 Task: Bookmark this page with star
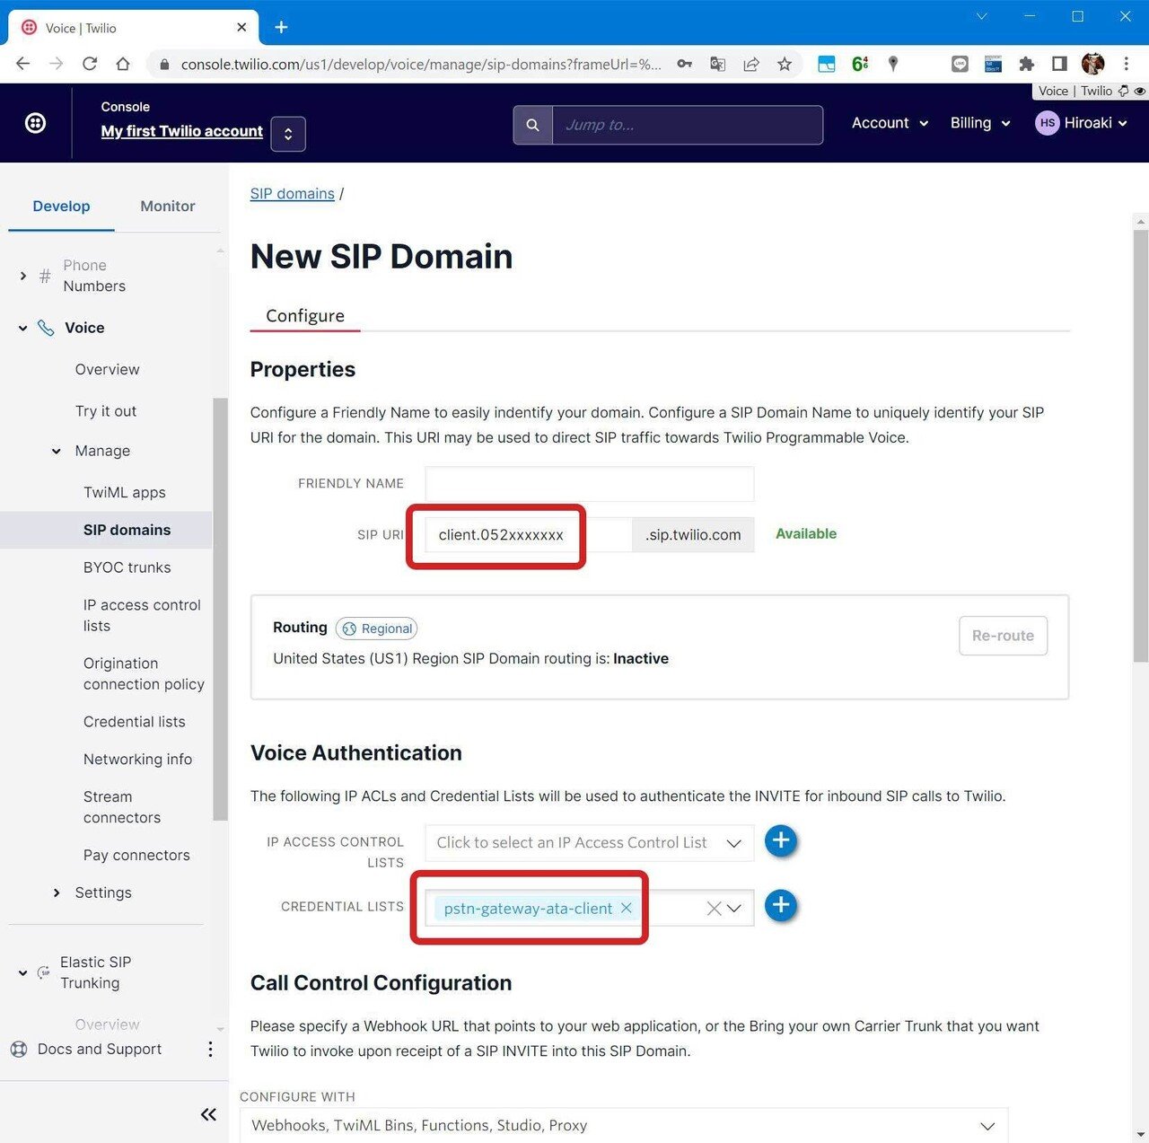coord(785,64)
